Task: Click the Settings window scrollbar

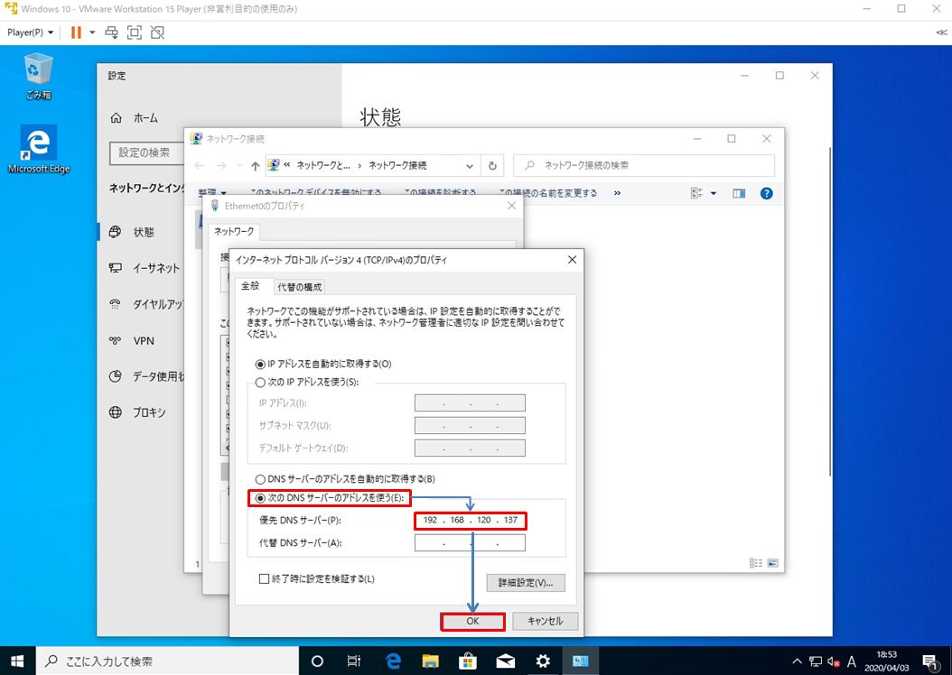Action: (829, 311)
